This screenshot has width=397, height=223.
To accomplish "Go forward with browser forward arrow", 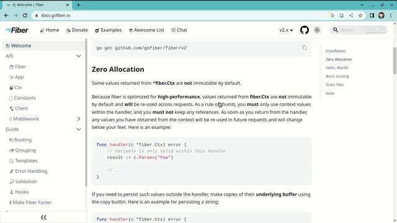I will [16, 15].
